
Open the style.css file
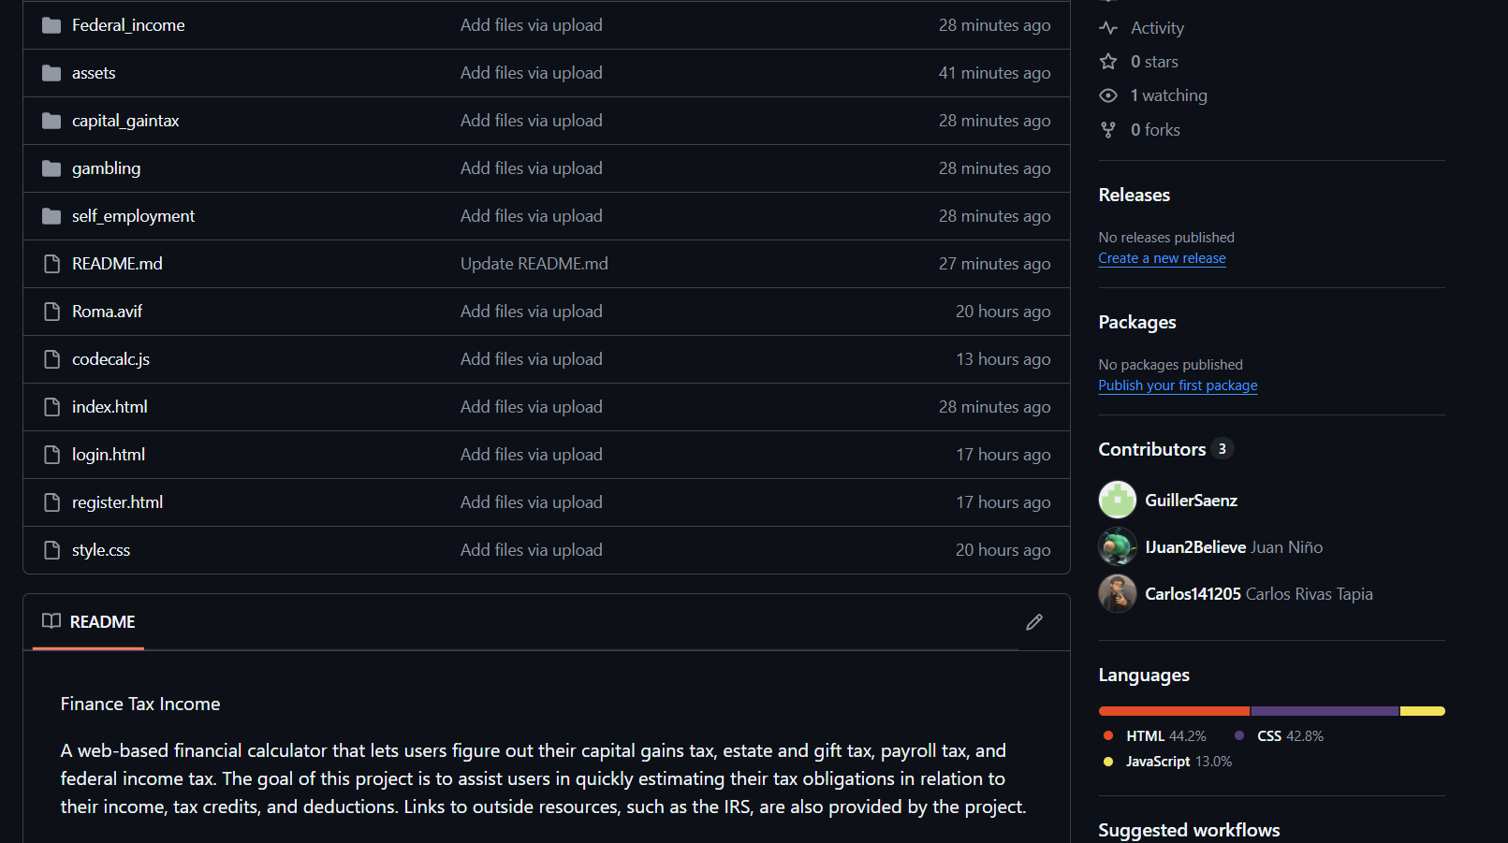click(101, 550)
